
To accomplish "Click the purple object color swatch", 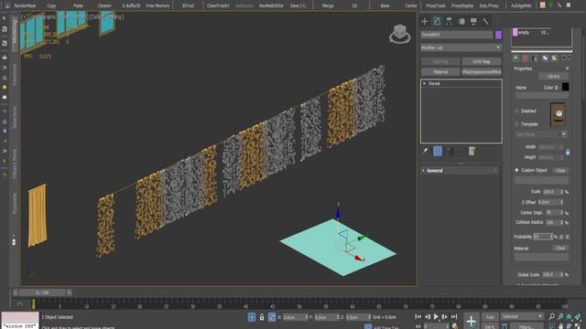I will 498,35.
